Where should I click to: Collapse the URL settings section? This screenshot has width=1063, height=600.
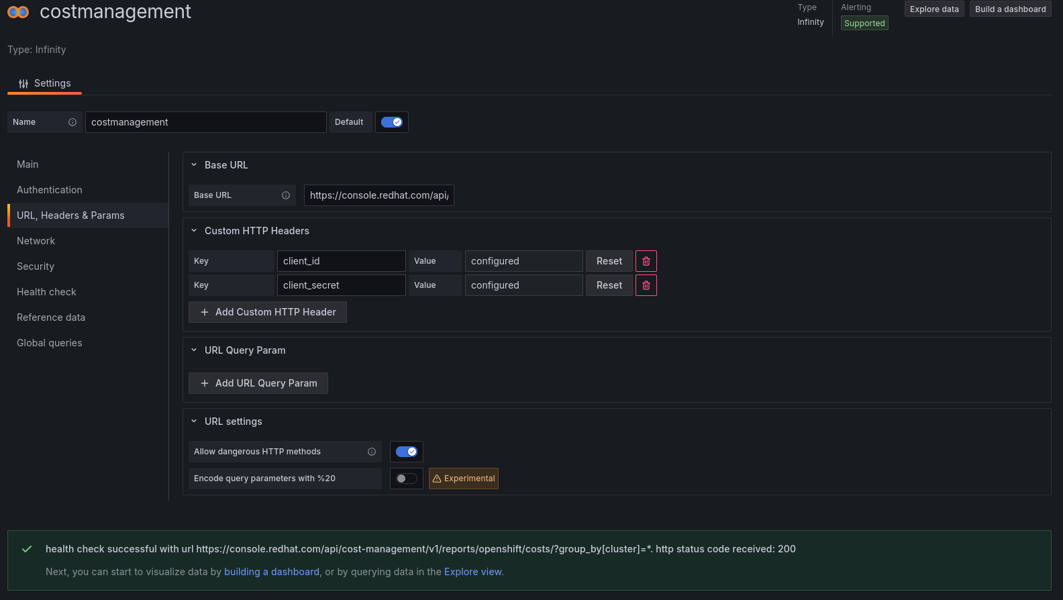pyautogui.click(x=194, y=421)
